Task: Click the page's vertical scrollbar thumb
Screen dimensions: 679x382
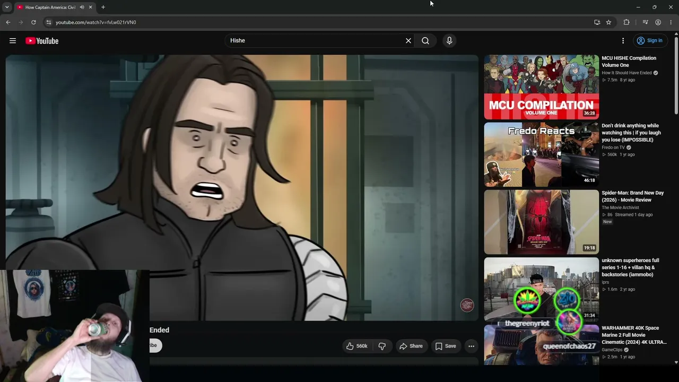Action: pos(676,76)
